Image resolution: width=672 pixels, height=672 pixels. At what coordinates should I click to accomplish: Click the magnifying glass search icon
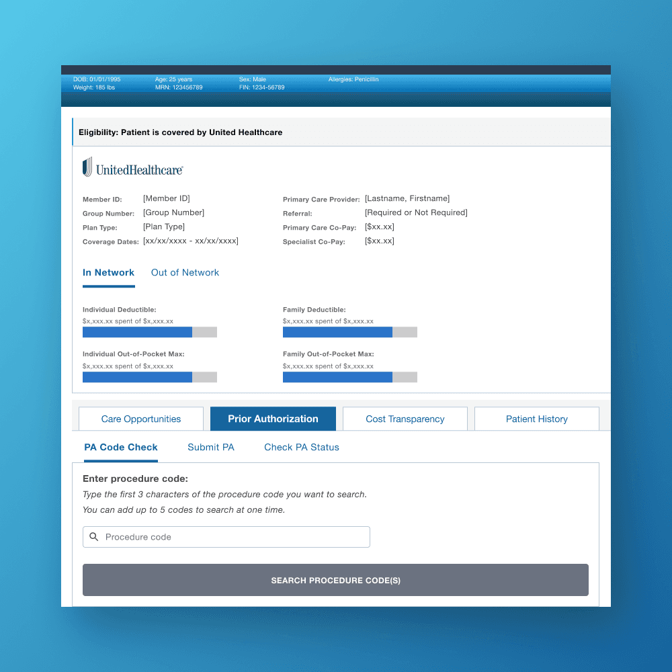pyautogui.click(x=93, y=537)
